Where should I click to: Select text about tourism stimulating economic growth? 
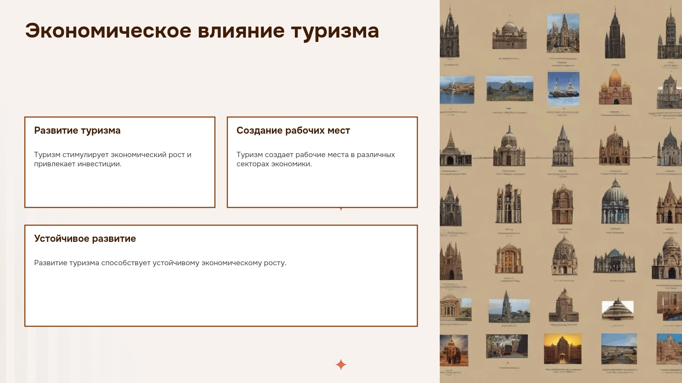tap(113, 159)
